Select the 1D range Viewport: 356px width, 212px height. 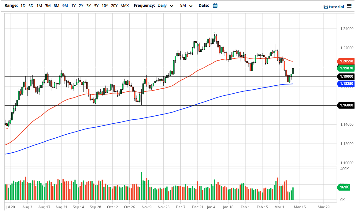(x=22, y=6)
